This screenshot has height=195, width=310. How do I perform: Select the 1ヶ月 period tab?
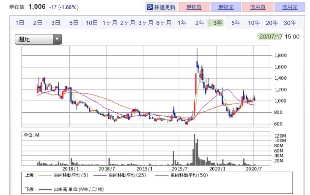pyautogui.click(x=110, y=23)
